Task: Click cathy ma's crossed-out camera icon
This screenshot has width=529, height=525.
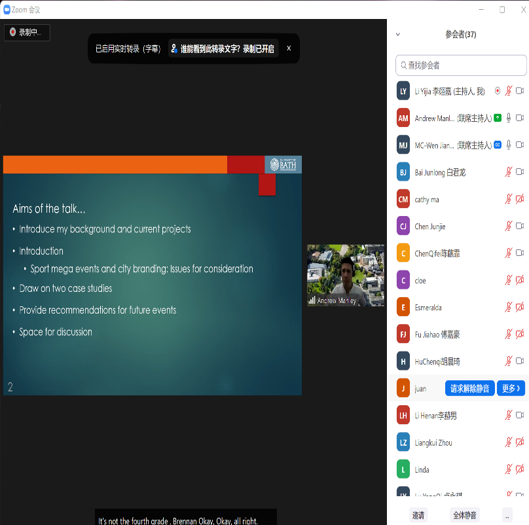Action: (520, 199)
